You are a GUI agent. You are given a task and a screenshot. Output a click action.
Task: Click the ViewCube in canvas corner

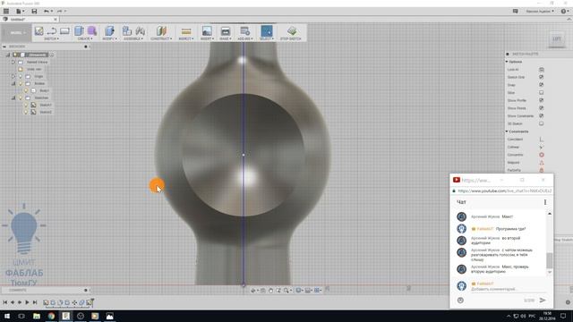(557, 39)
